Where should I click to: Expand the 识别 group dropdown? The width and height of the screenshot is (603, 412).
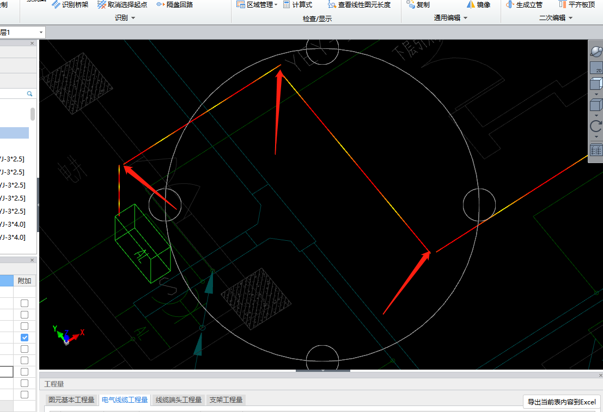click(x=133, y=18)
